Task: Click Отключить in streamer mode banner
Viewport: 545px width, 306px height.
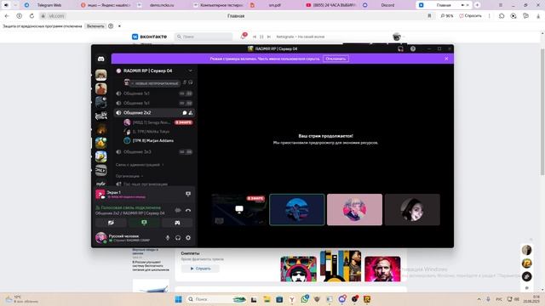Action: coord(336,59)
